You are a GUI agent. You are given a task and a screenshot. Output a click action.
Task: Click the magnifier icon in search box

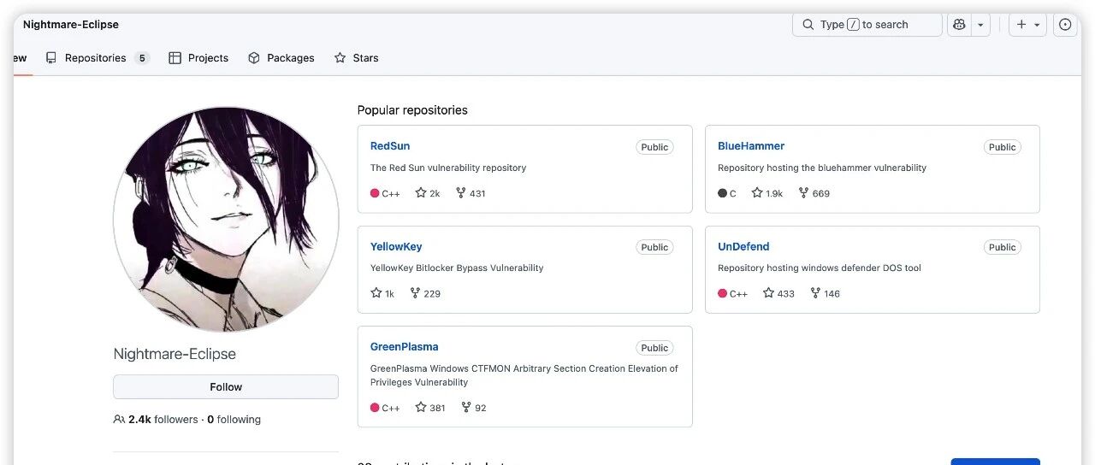pos(808,25)
